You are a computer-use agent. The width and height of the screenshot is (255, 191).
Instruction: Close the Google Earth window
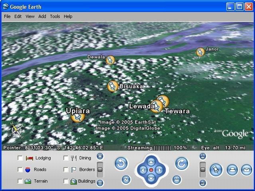tap(249, 7)
